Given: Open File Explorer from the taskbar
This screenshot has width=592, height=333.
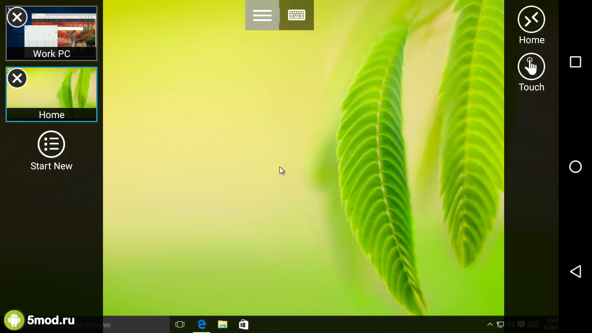Looking at the screenshot, I should [223, 324].
